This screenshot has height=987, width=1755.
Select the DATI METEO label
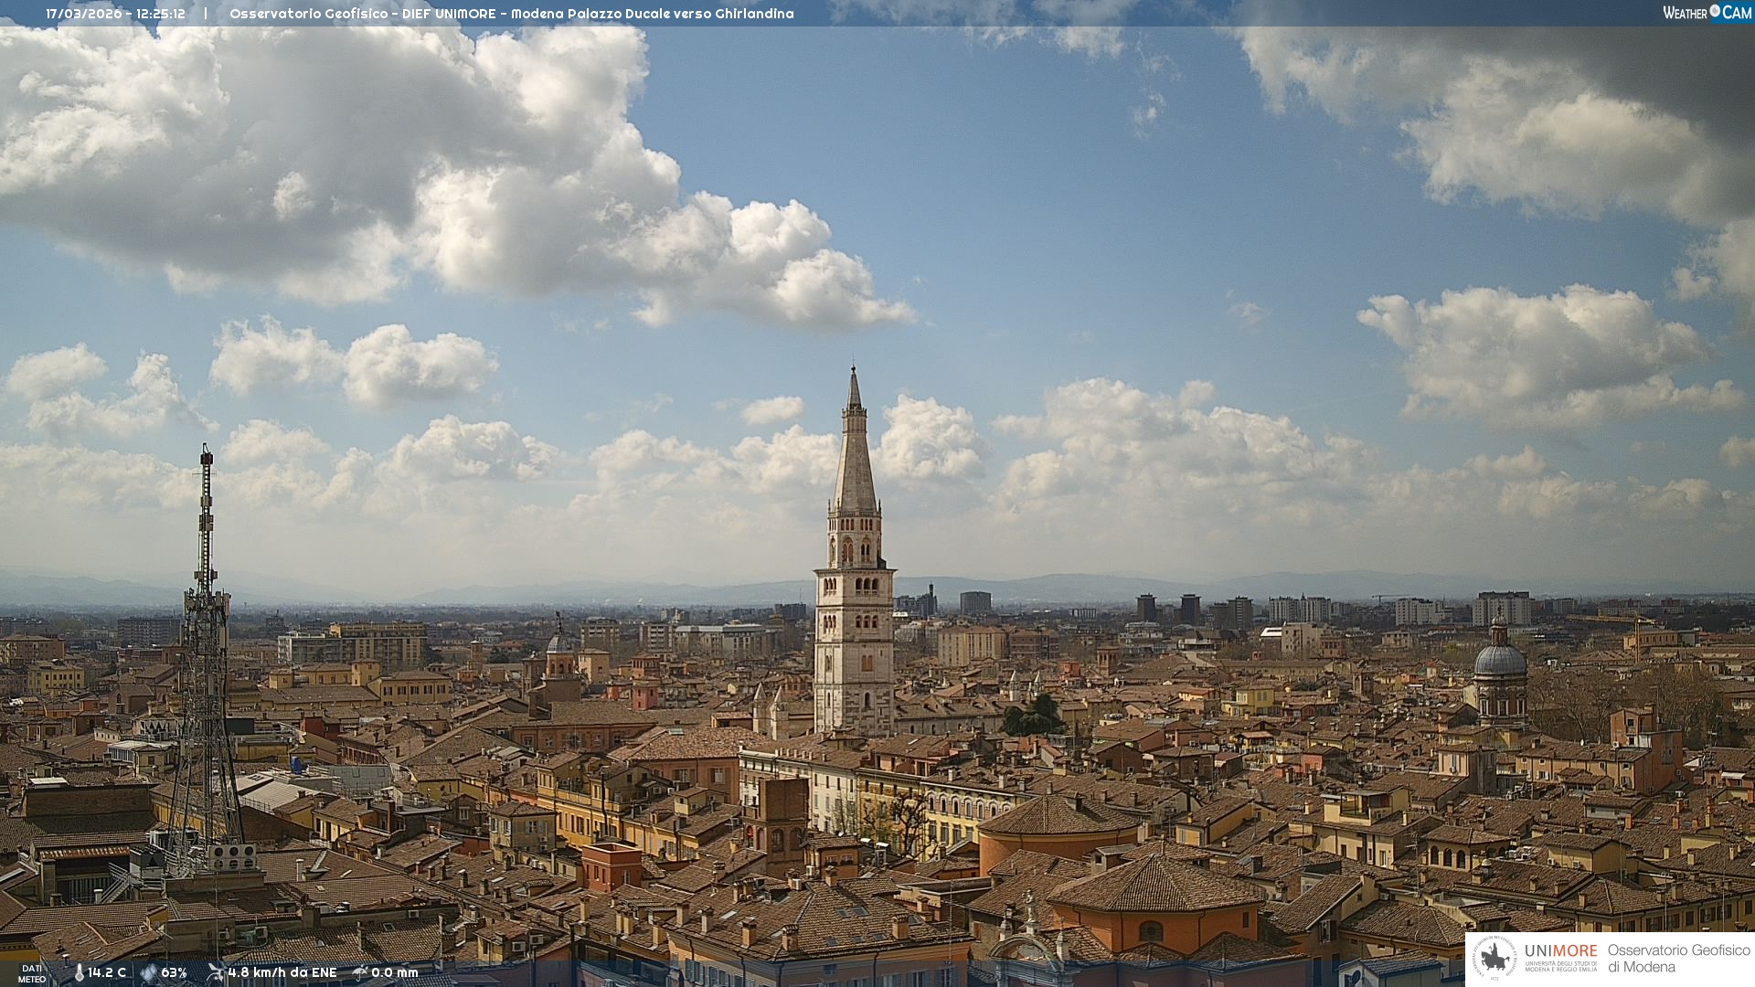tap(32, 974)
